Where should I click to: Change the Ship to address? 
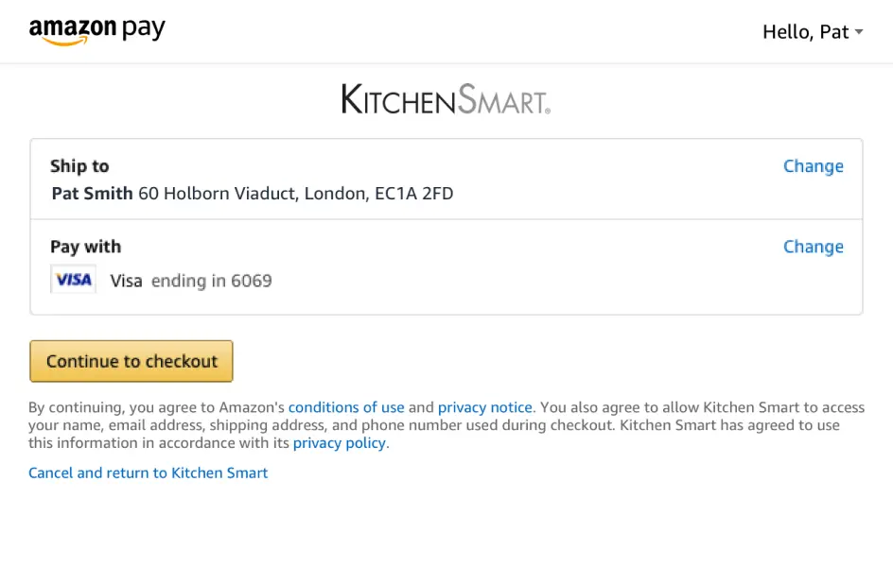point(813,166)
